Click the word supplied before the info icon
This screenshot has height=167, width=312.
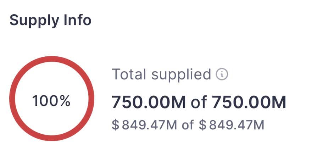[181, 74]
